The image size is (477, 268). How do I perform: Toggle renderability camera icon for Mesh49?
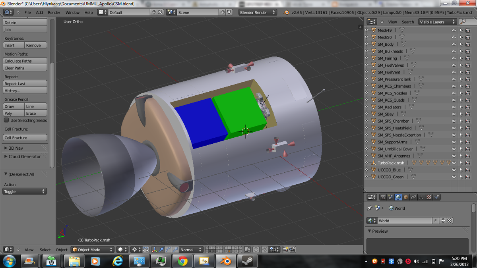pyautogui.click(x=468, y=30)
